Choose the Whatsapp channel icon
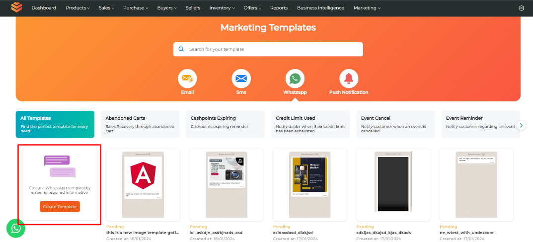This screenshot has width=533, height=242. 295,79
